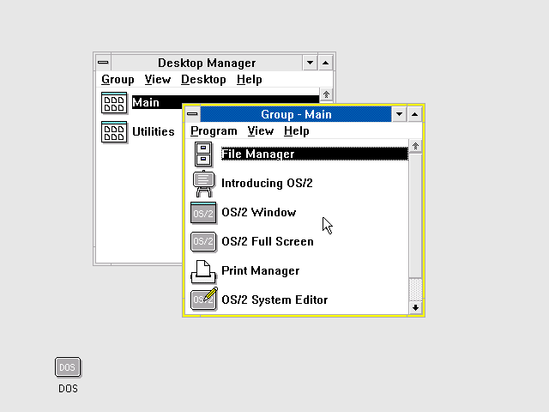Select the OS/2 Window text label

[259, 212]
